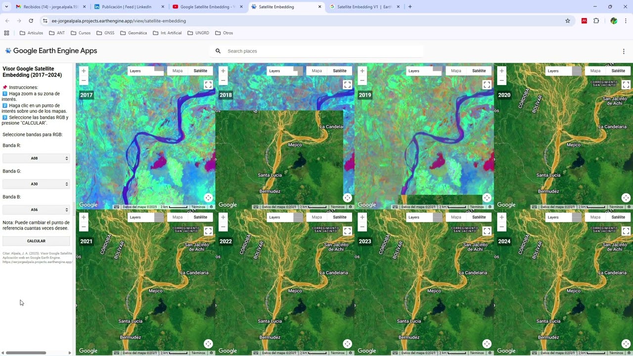The height and width of the screenshot is (356, 633).
Task: Zoom out on the 2019 map
Action: [362, 80]
